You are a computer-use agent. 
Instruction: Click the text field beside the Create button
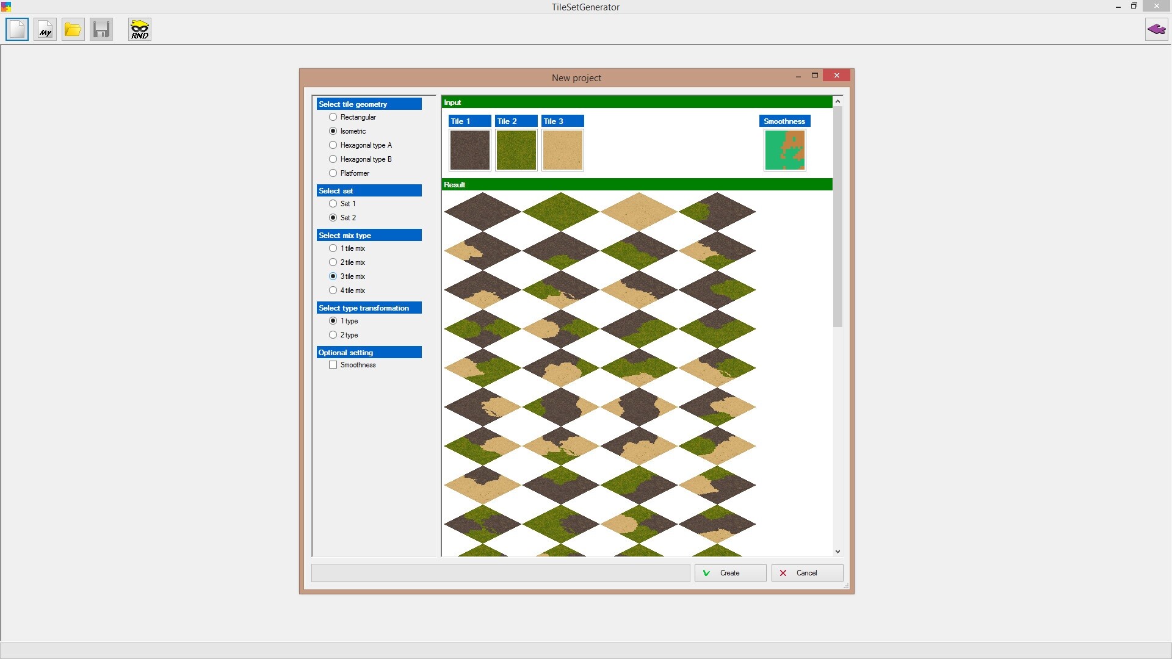click(x=501, y=573)
